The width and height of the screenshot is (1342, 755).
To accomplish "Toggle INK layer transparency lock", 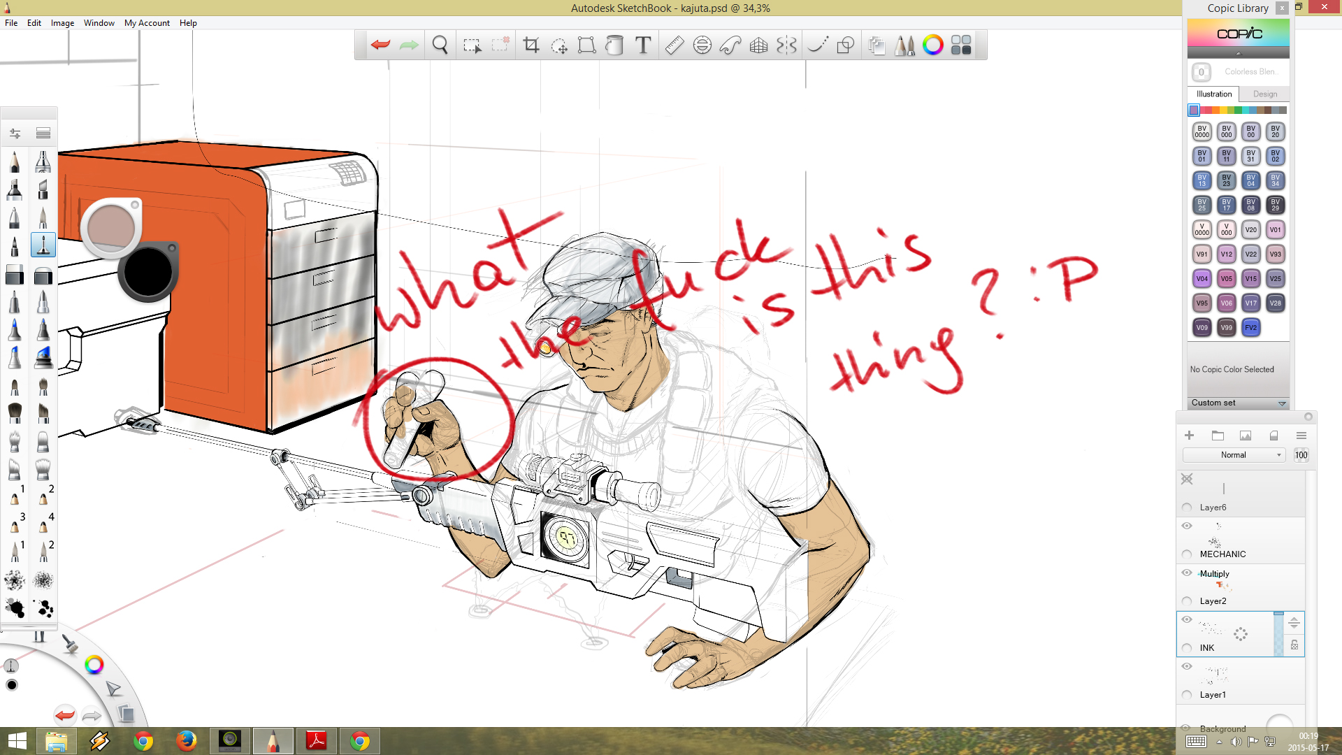I will pos(1294,645).
